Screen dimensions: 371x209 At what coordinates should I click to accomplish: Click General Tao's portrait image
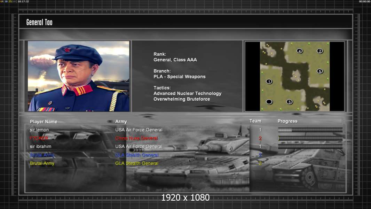(79, 76)
